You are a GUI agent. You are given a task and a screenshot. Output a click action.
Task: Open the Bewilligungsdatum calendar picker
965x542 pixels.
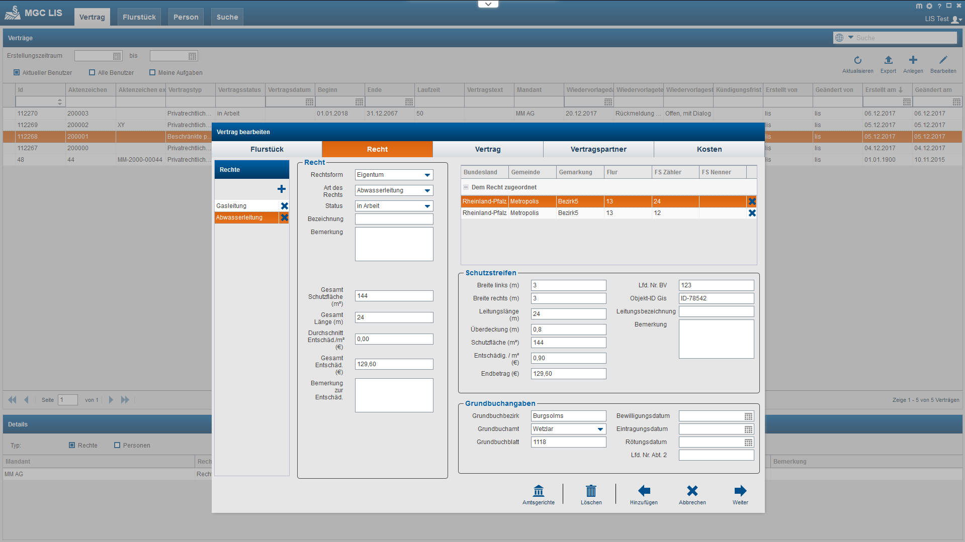[x=748, y=416]
